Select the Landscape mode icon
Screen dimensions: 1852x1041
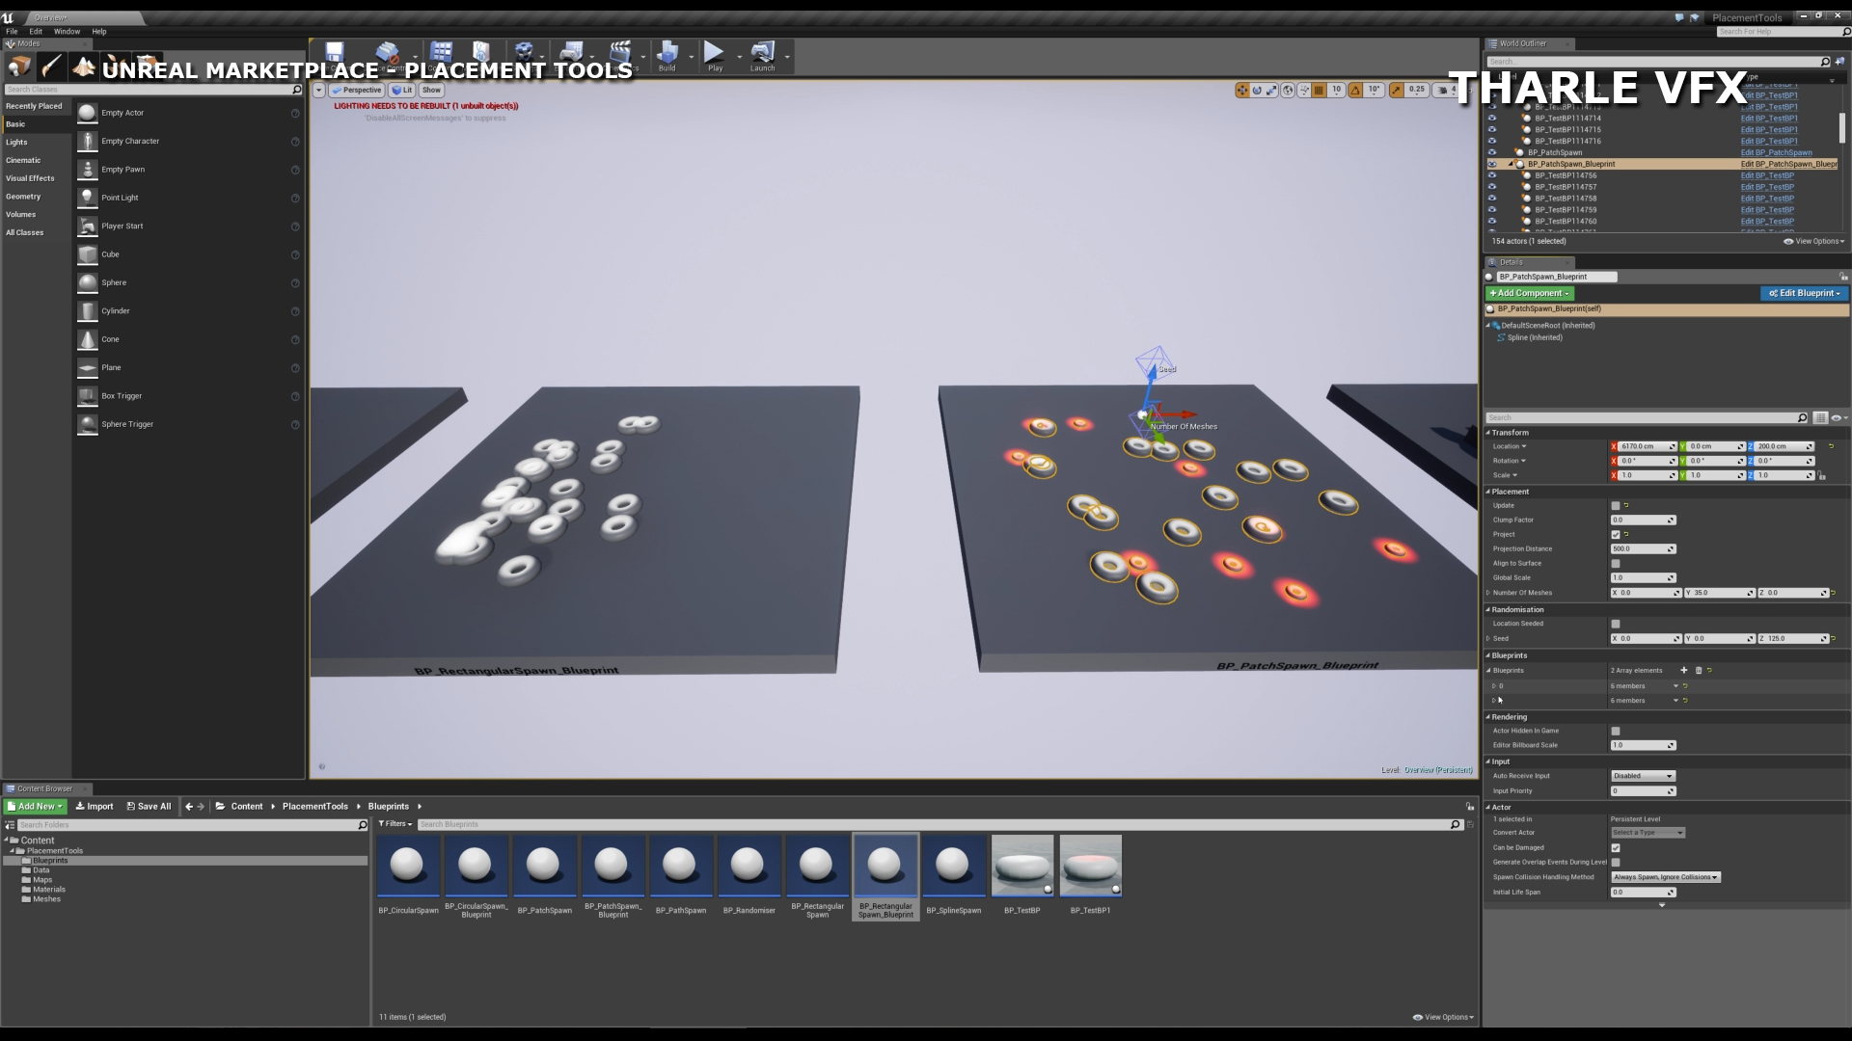tap(84, 66)
